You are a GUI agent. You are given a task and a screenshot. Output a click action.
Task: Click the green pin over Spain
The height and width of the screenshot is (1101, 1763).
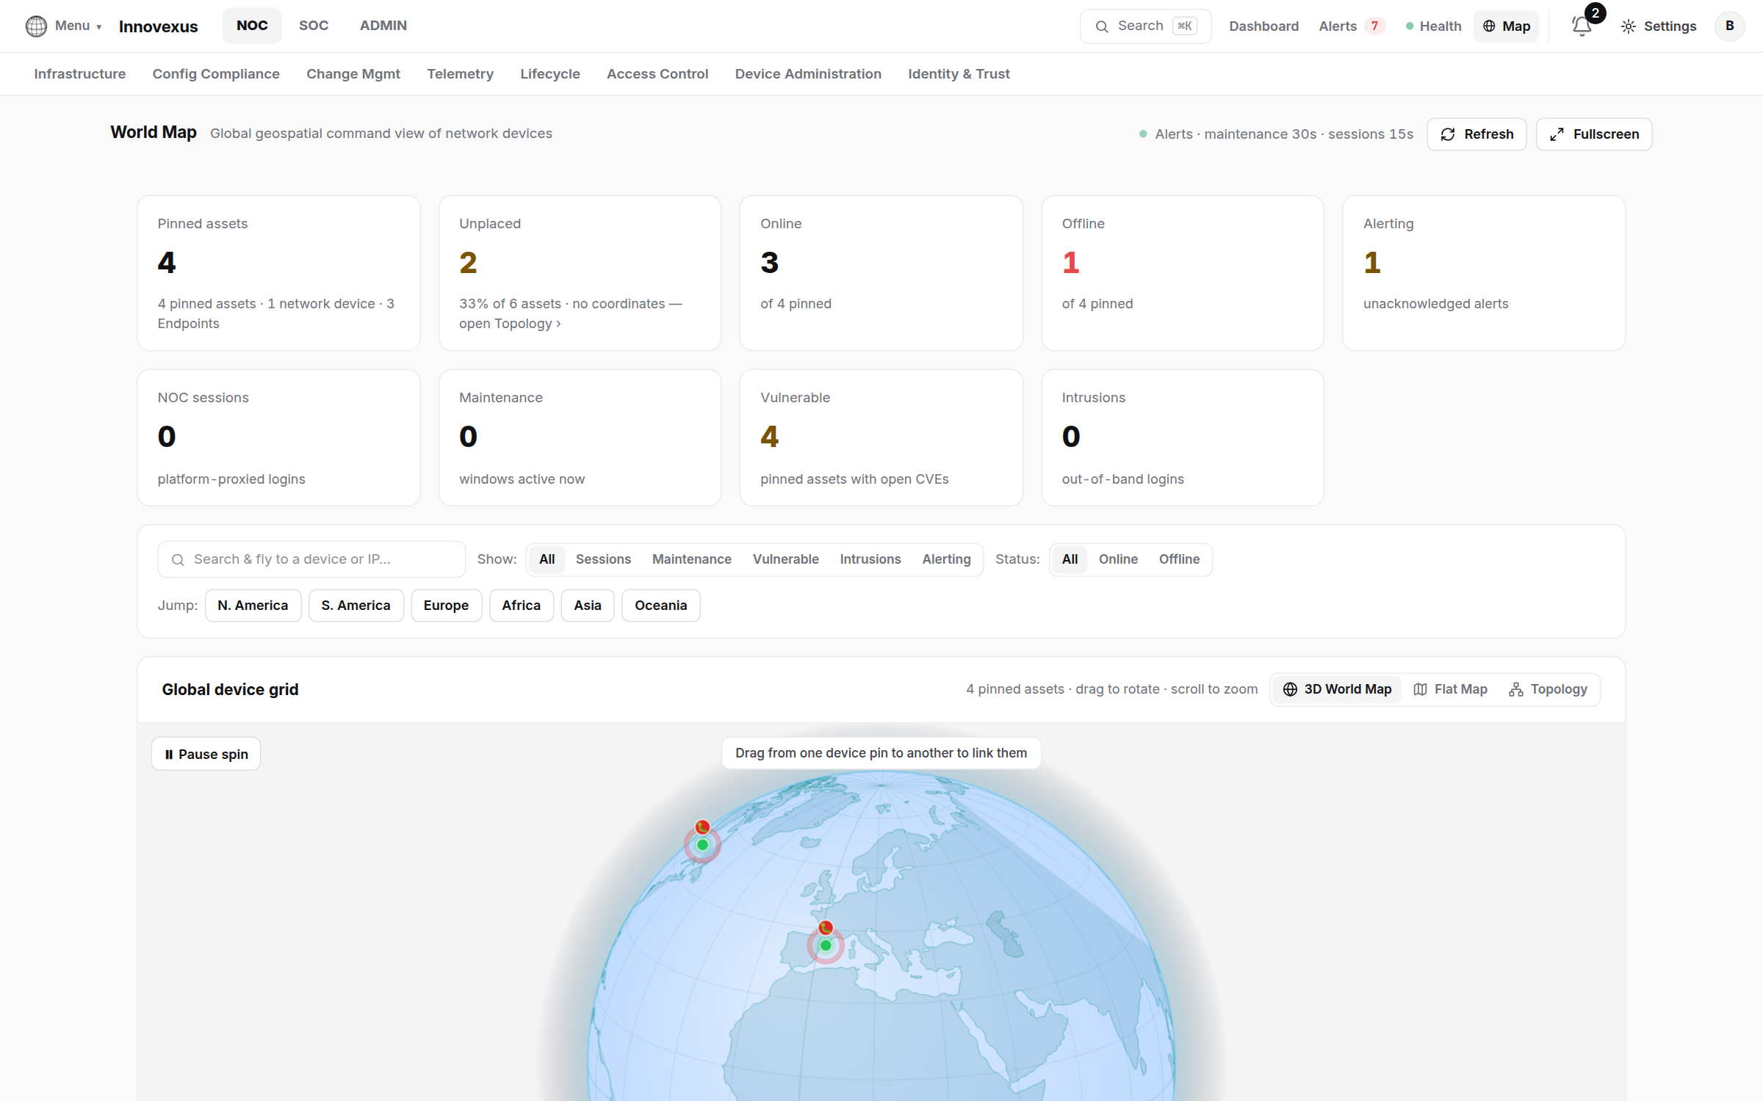pyautogui.click(x=826, y=945)
